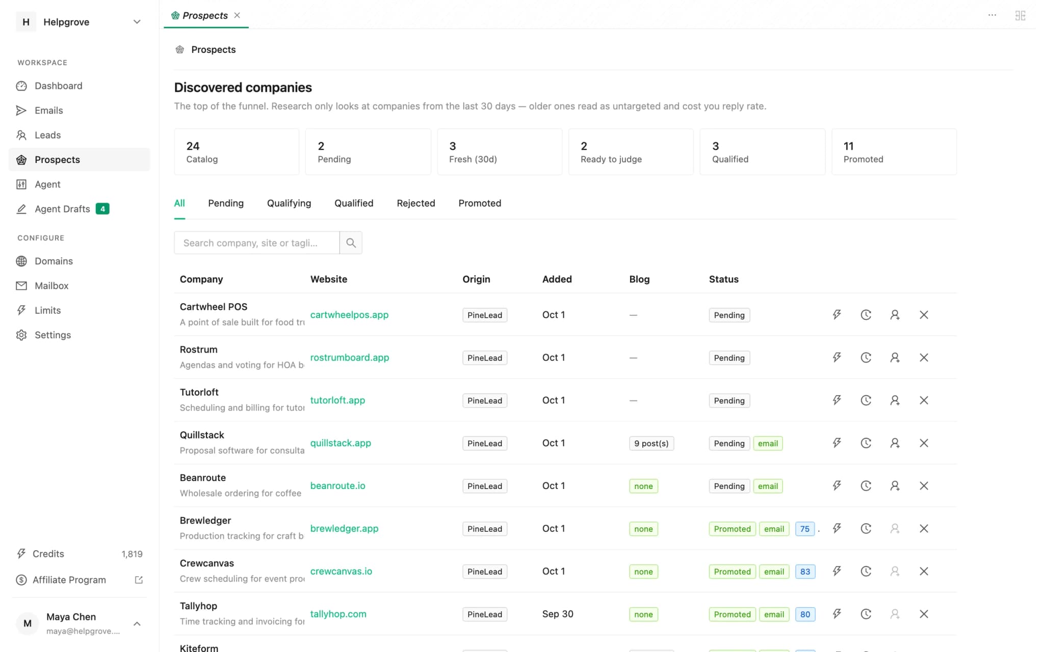Expand the Helpgrove workspace dropdown
The image size is (1044, 652).
point(137,22)
